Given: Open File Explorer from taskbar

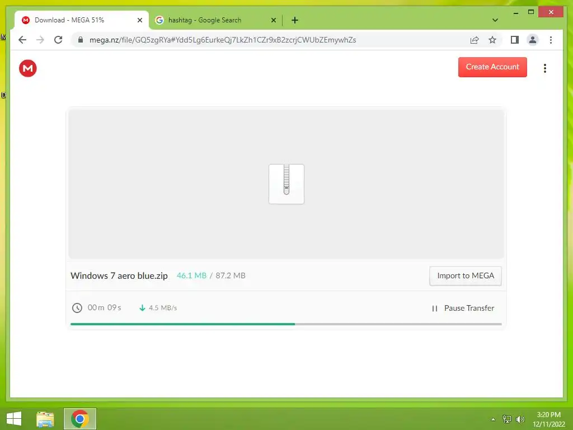Looking at the screenshot, I should tap(45, 419).
